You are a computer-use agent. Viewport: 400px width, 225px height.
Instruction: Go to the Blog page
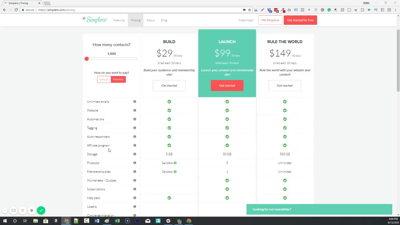point(164,20)
